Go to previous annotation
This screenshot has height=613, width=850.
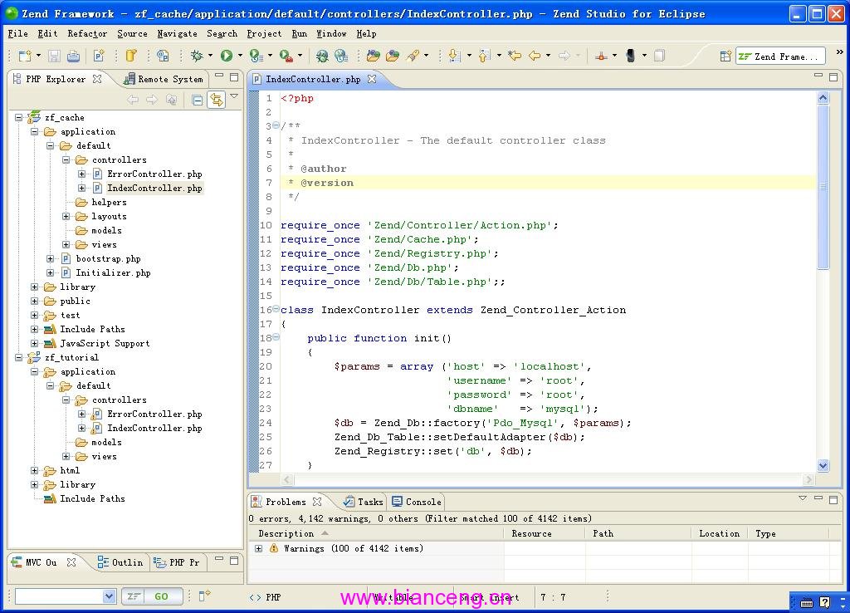(x=484, y=56)
